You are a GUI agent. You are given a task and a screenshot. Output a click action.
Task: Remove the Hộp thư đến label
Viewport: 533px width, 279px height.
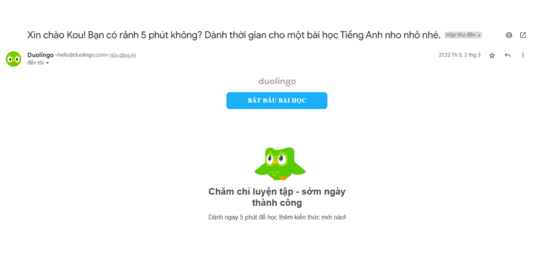479,35
